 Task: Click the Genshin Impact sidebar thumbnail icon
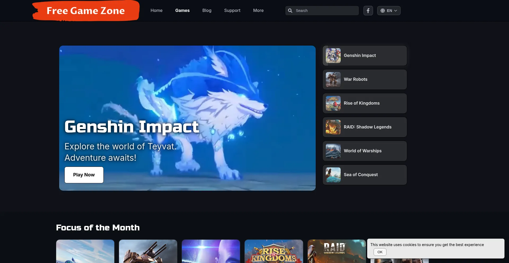pos(333,56)
